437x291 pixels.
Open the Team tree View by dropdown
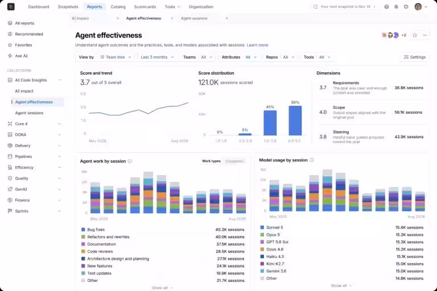coord(116,57)
